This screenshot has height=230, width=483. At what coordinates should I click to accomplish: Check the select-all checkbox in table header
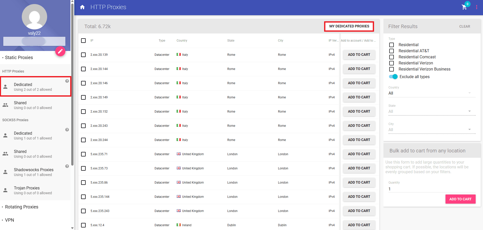[x=83, y=41]
